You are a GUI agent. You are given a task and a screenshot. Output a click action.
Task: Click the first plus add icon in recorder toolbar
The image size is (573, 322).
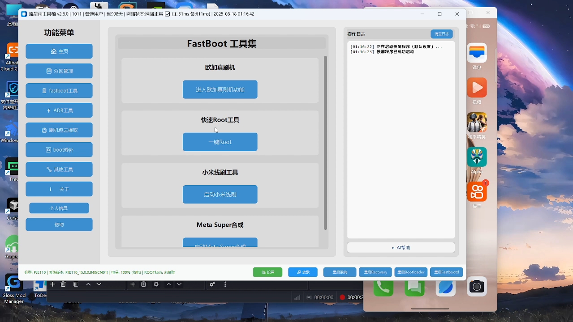tap(52, 284)
